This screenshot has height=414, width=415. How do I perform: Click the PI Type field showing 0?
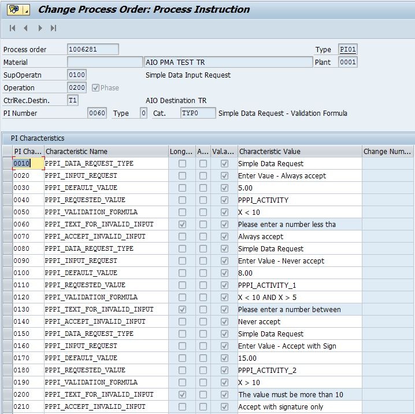pos(143,113)
